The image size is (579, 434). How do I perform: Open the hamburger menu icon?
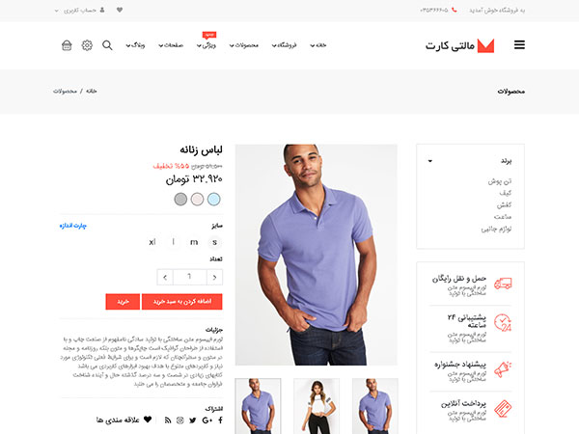pyautogui.click(x=519, y=45)
